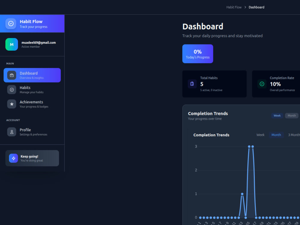Click the Habit Flow checkmark logo icon
Image resolution: width=300 pixels, height=225 pixels.
11,24
